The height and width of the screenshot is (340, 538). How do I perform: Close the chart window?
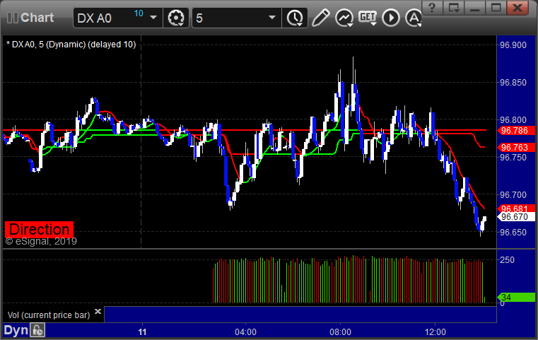pyautogui.click(x=517, y=8)
